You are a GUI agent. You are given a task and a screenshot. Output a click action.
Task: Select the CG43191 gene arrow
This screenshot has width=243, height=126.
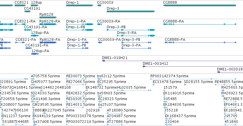tap(27, 11)
